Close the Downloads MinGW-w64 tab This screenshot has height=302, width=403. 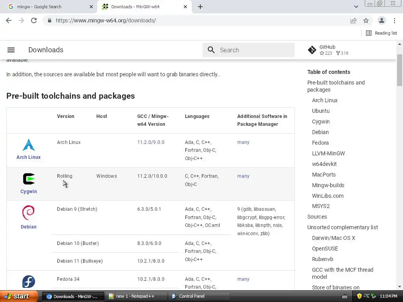pos(185,7)
